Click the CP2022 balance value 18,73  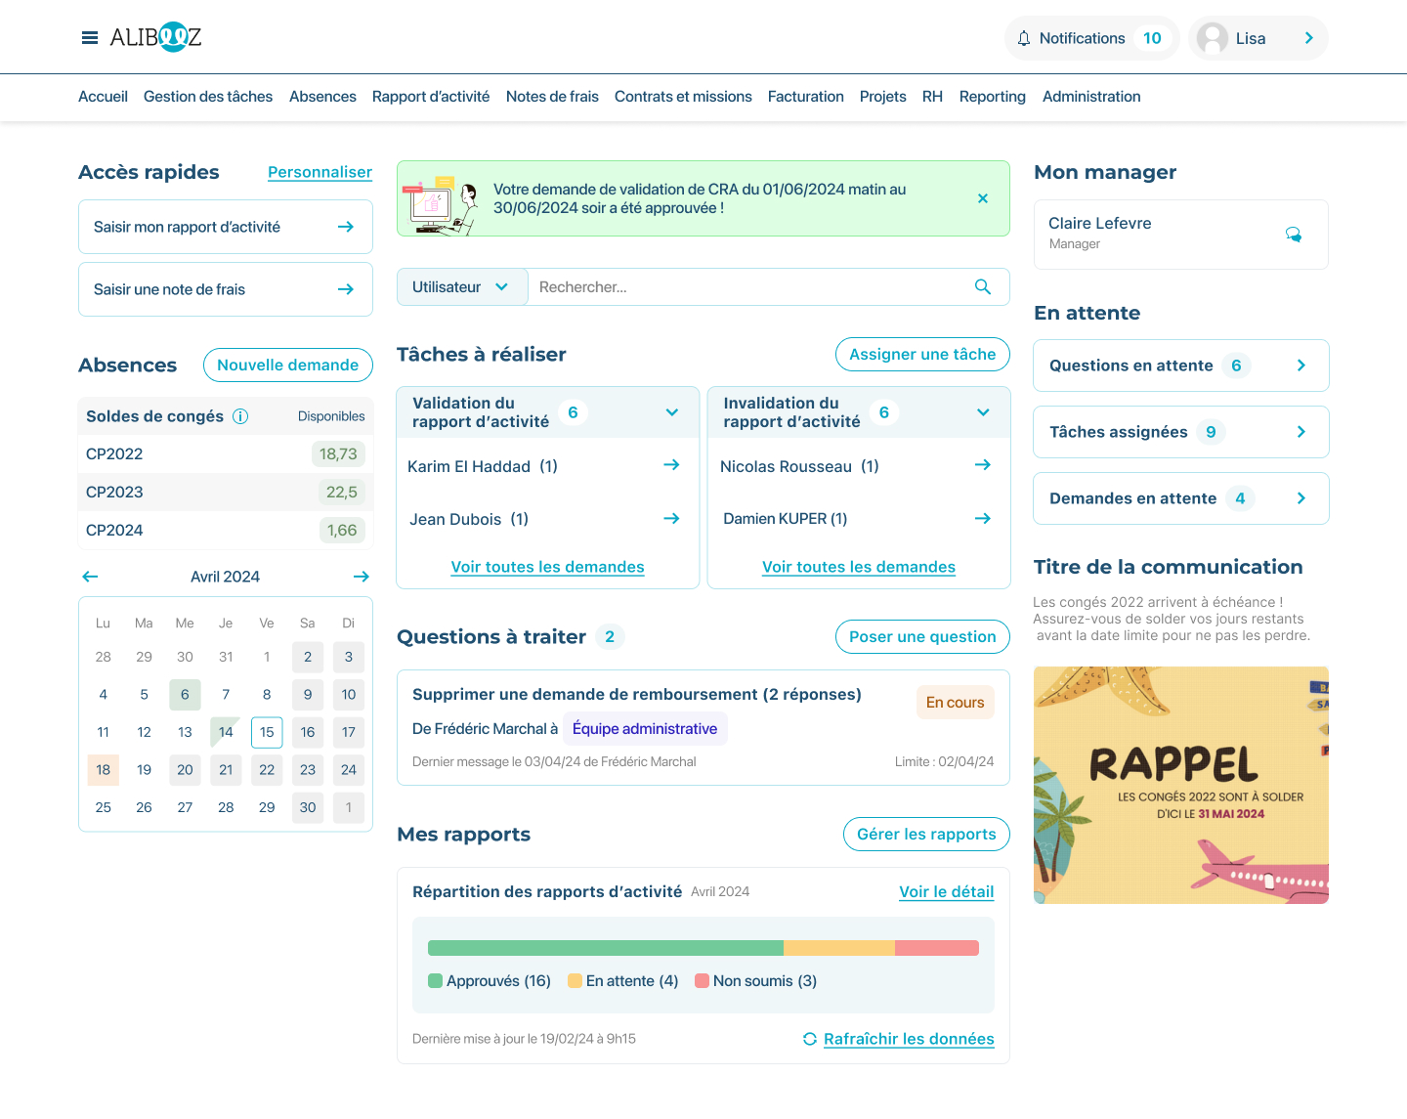tap(338, 454)
